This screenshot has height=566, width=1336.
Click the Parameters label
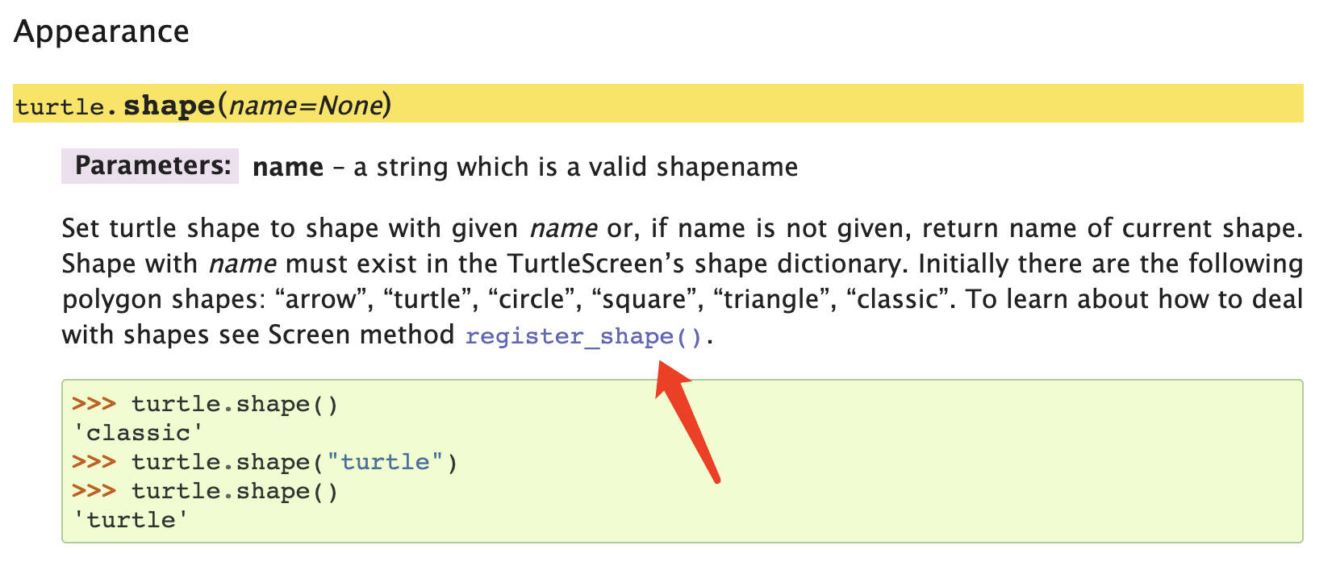point(152,166)
